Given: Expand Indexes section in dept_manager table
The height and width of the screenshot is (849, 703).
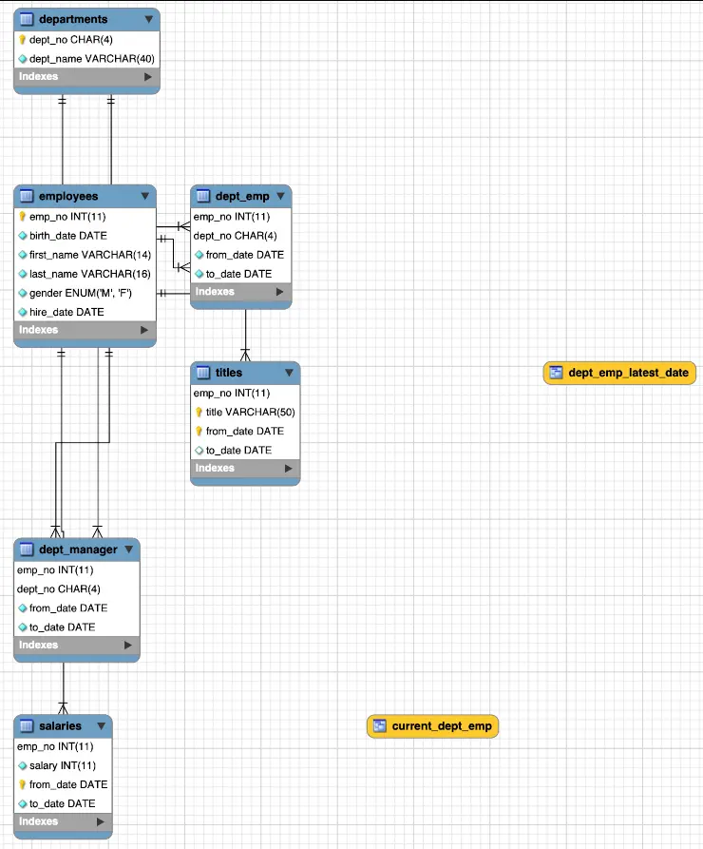Looking at the screenshot, I should pos(127,645).
